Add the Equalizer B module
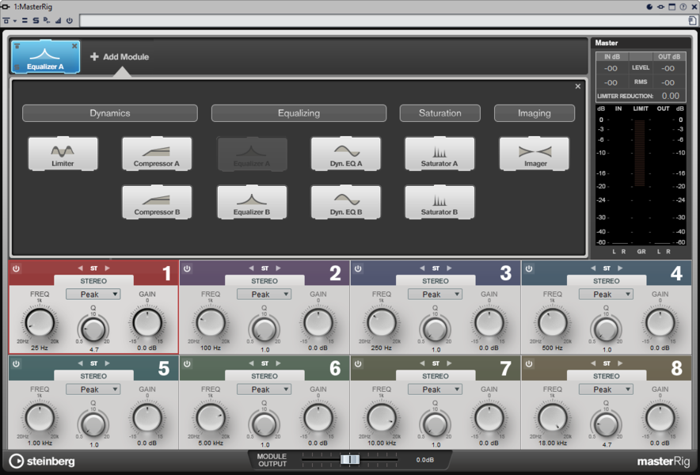The image size is (700, 475). point(252,202)
